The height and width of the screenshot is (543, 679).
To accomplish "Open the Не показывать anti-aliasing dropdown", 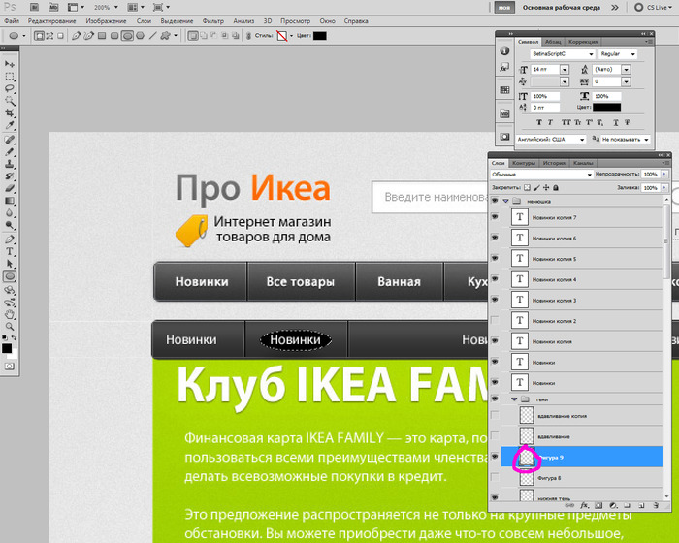I will (647, 140).
